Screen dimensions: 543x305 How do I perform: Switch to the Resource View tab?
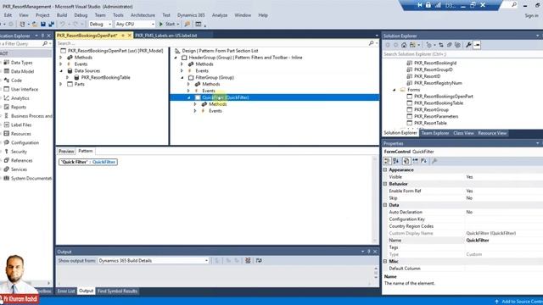(x=492, y=133)
